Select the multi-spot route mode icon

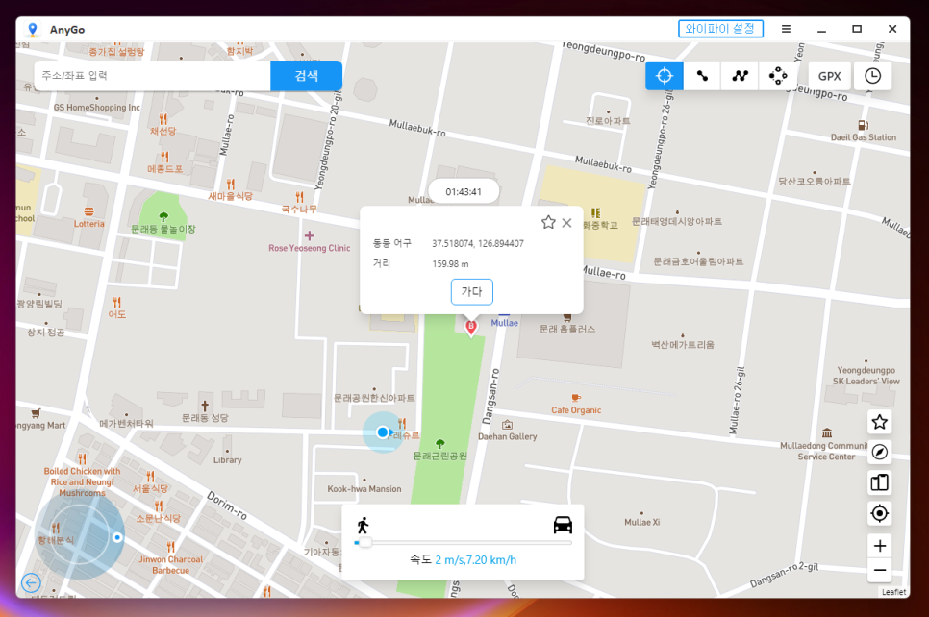740,76
